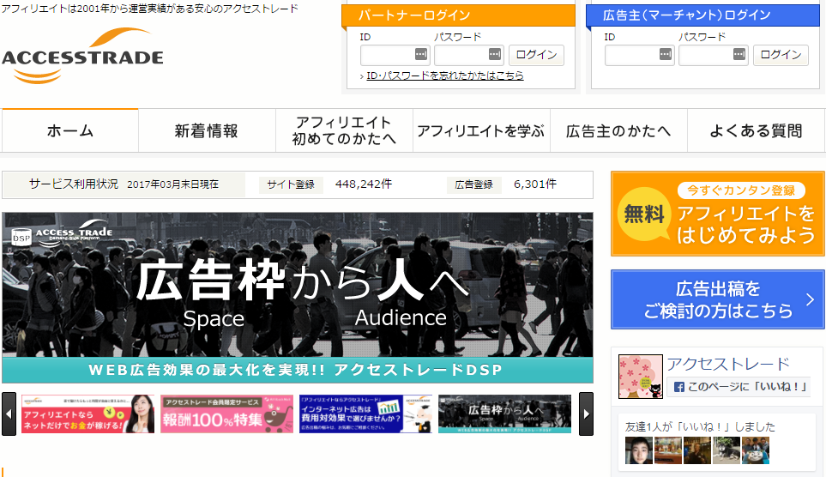Select the ホーム tab

tap(70, 130)
